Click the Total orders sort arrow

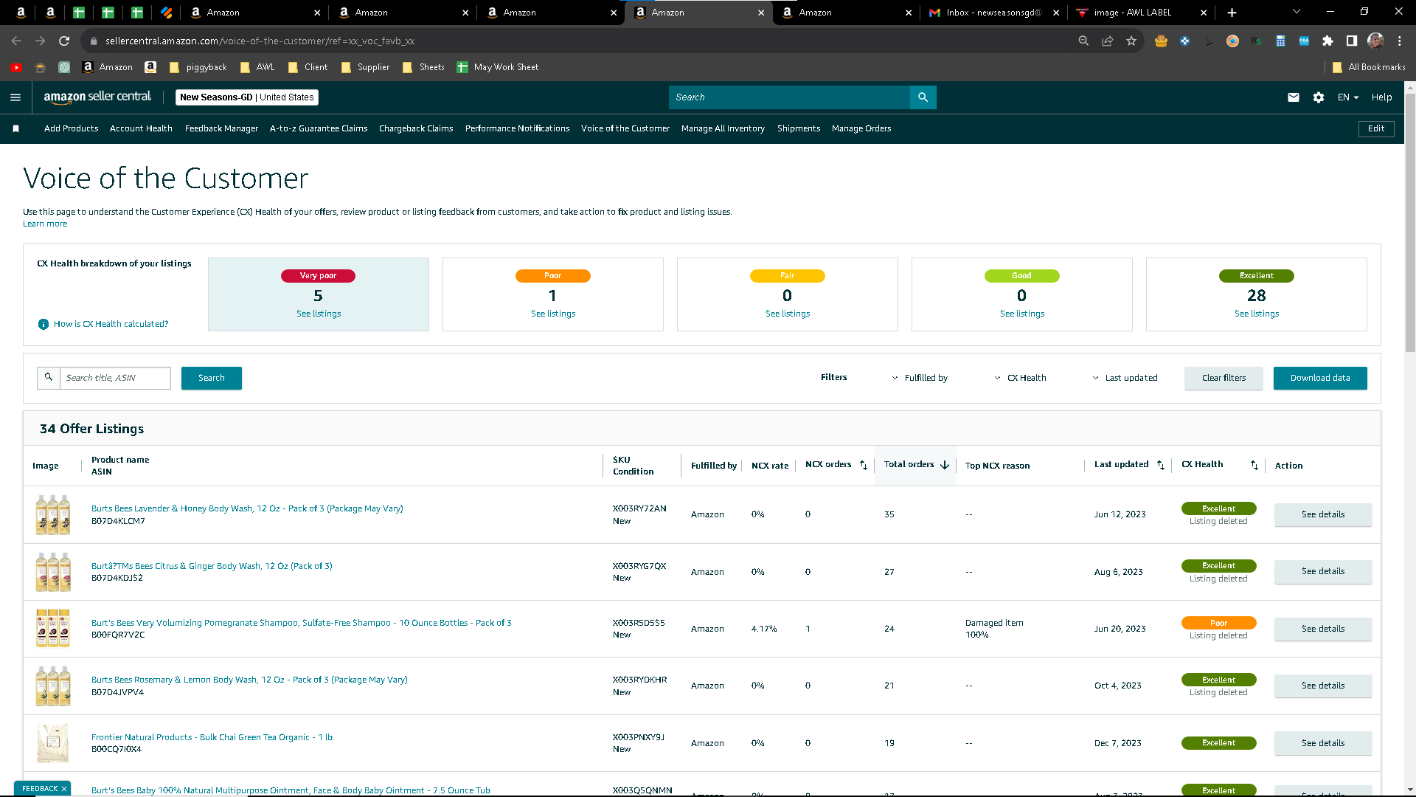945,465
